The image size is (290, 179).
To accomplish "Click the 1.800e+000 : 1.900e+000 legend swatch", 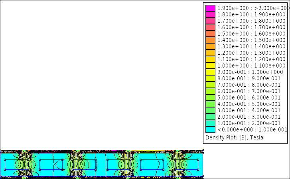I will click(210, 14).
